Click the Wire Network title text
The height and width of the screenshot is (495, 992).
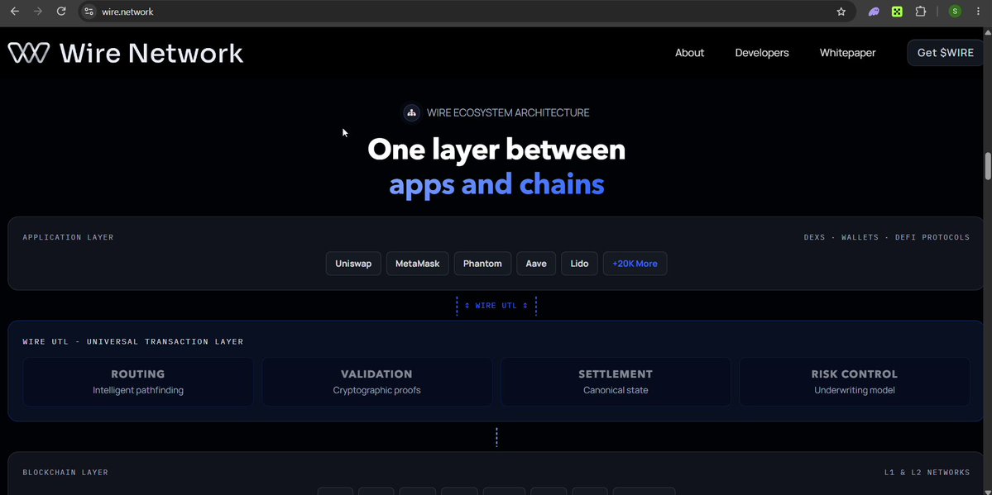pos(151,53)
